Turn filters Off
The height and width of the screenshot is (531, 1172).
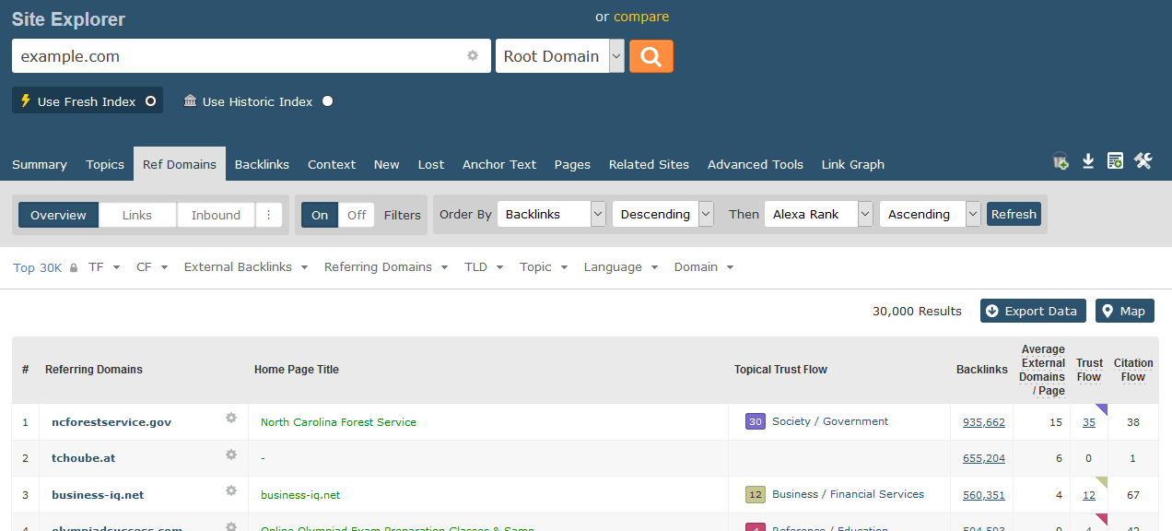(357, 215)
